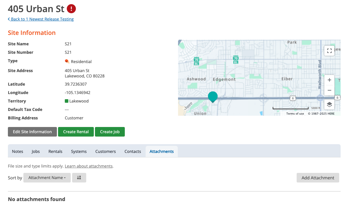Click the Edgemont label on the map
353x214 pixels.
pos(224,79)
